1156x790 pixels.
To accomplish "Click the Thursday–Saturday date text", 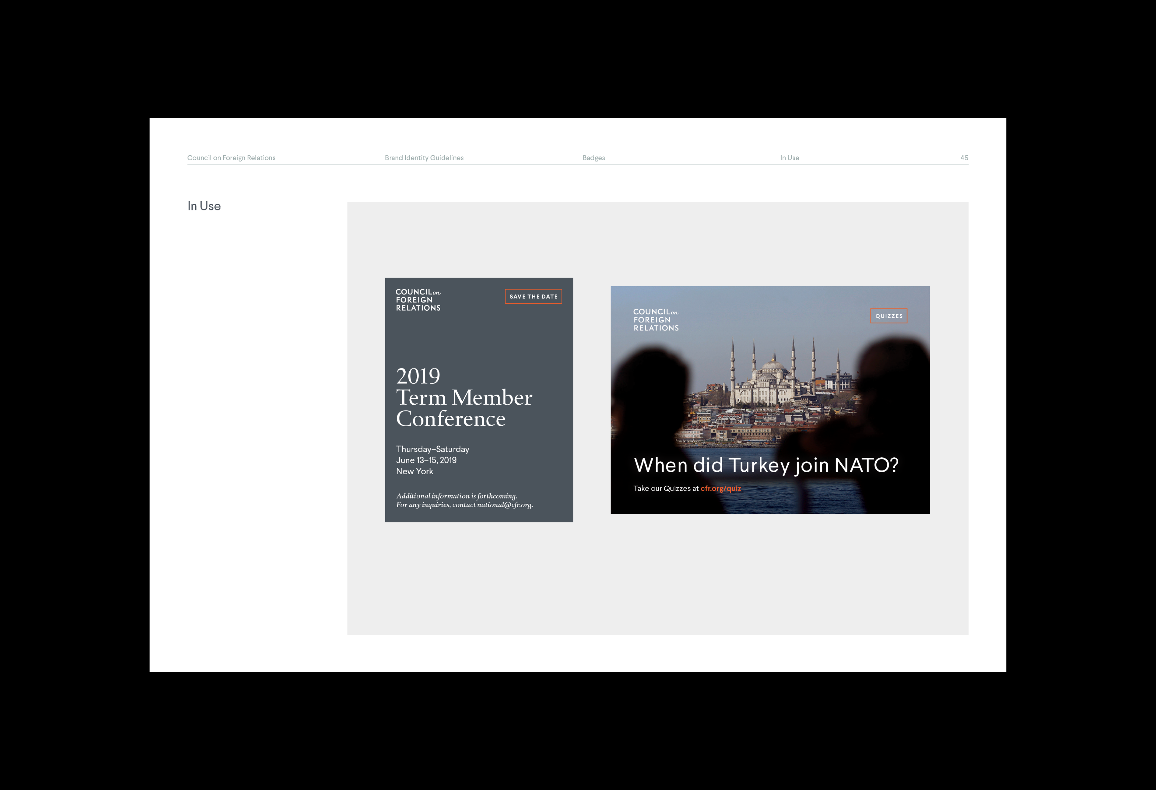I will pos(432,449).
